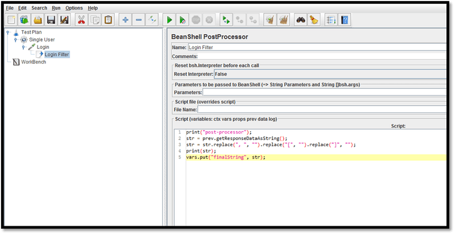Click the blue Help question mark icon
The height and width of the screenshot is (234, 455).
[x=345, y=20]
